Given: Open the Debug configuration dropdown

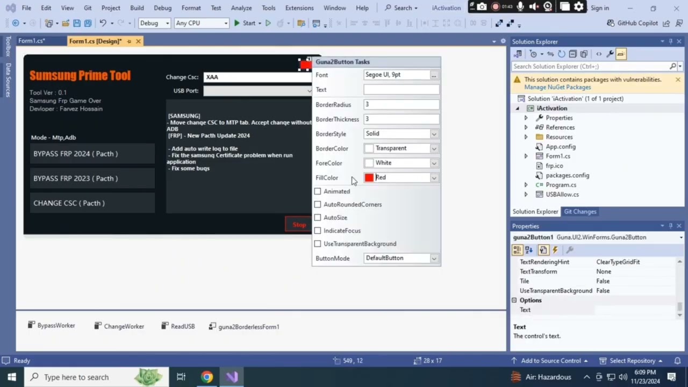Looking at the screenshot, I should coord(154,23).
